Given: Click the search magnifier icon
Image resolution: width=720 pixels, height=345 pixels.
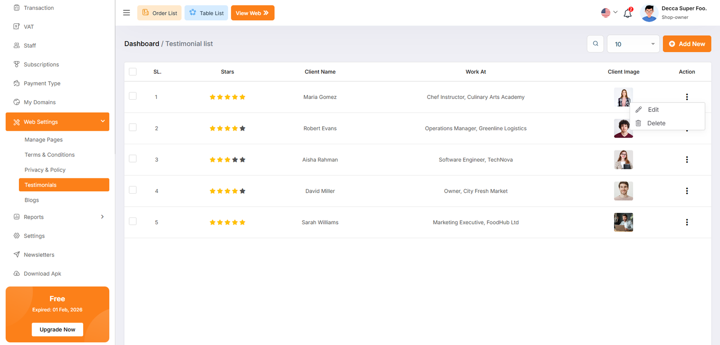Looking at the screenshot, I should [595, 44].
